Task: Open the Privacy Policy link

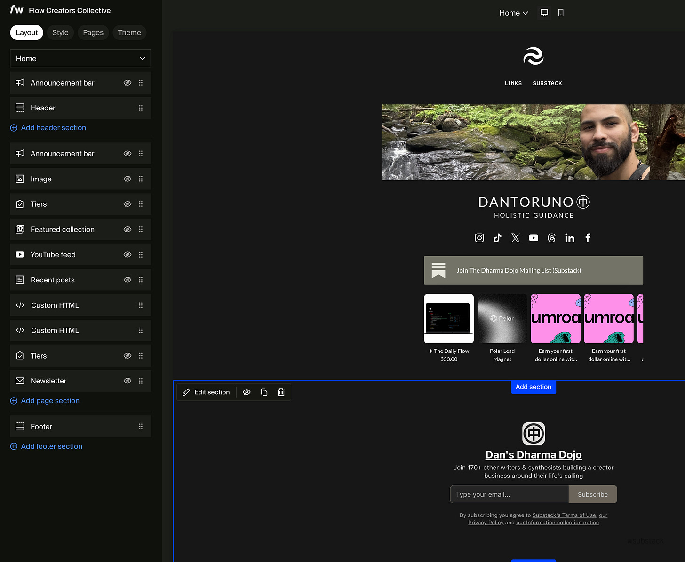Action: coord(486,523)
